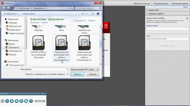Click the Поиск: Документы search field
190x106 pixels.
87,8
